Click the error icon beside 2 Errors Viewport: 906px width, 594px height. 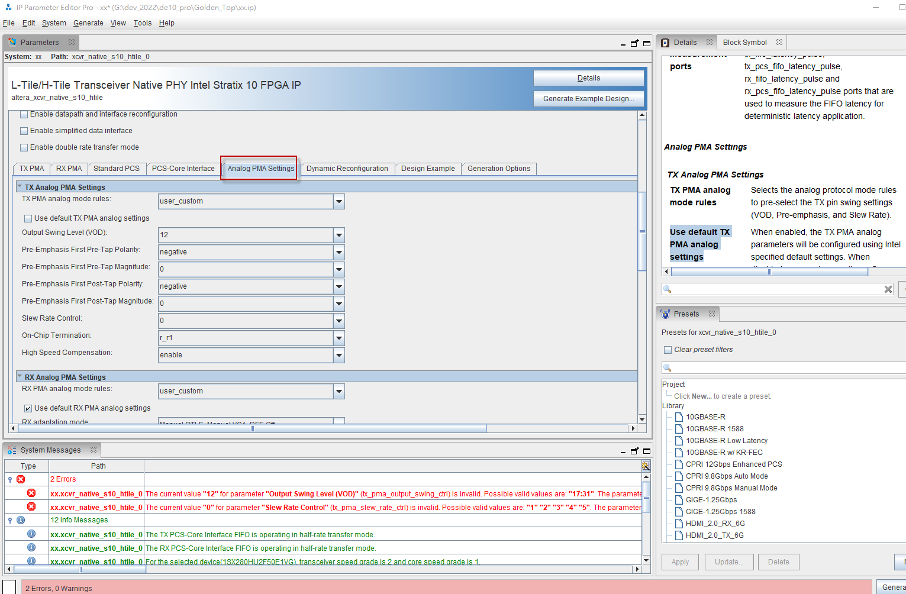(x=21, y=479)
